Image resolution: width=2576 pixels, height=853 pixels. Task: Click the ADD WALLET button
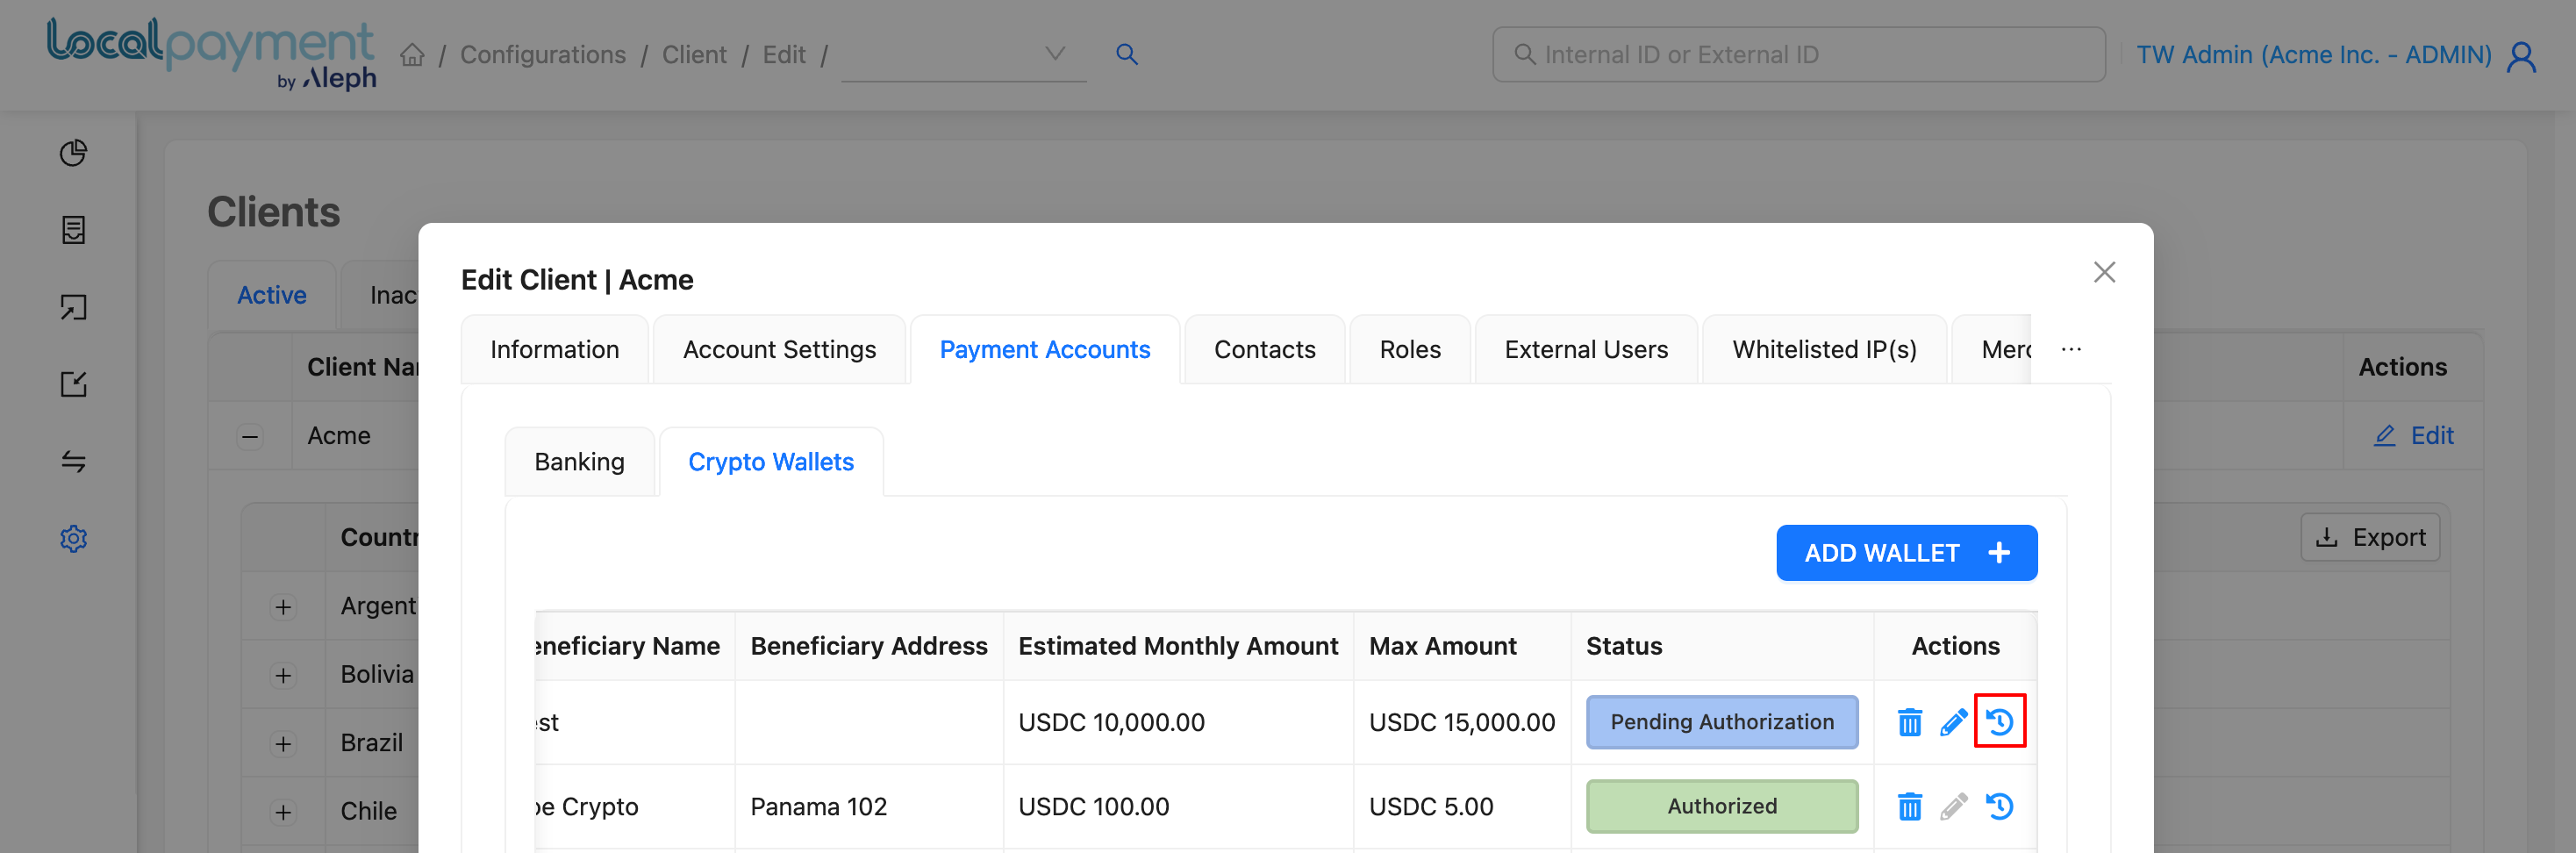click(x=1906, y=553)
